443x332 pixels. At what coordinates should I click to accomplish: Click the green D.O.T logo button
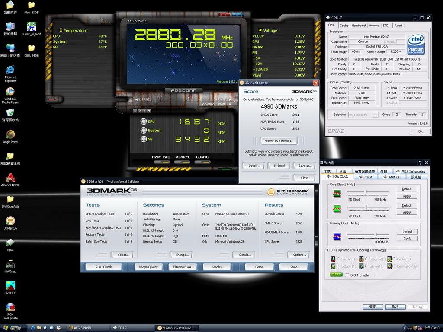pyautogui.click(x=336, y=275)
